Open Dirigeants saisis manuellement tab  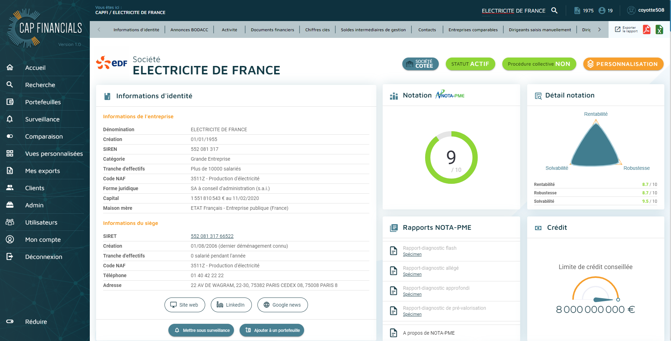point(540,30)
